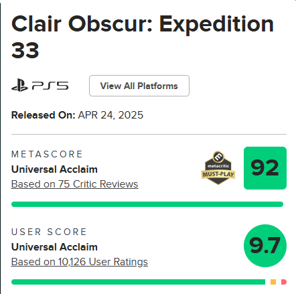Select the green 92 Metascore box

[x=265, y=168]
